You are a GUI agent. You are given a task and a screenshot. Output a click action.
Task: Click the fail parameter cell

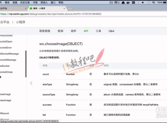tap(44, 115)
